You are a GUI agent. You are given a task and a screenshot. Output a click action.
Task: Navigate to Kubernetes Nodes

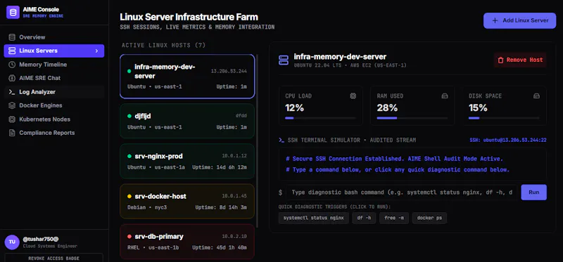54,119
